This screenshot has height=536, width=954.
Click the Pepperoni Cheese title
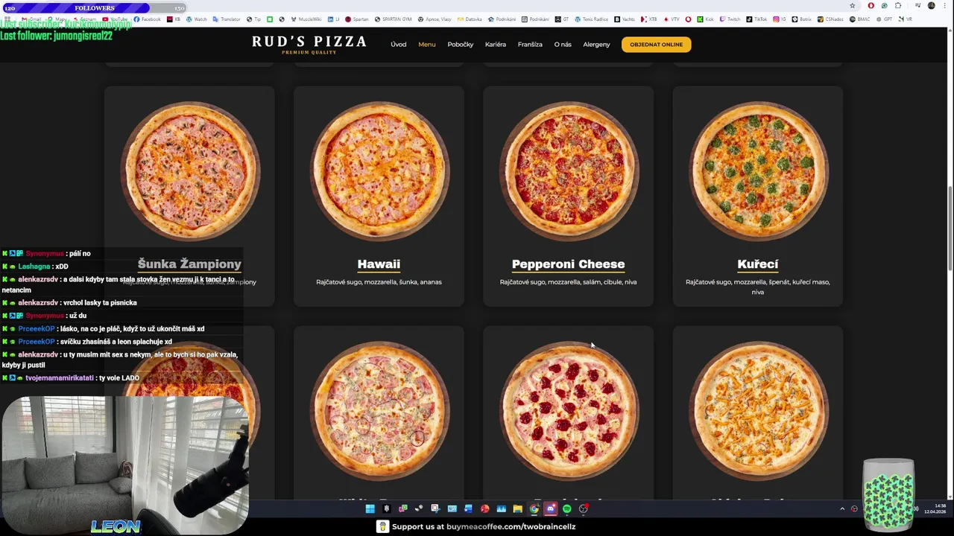coord(569,264)
